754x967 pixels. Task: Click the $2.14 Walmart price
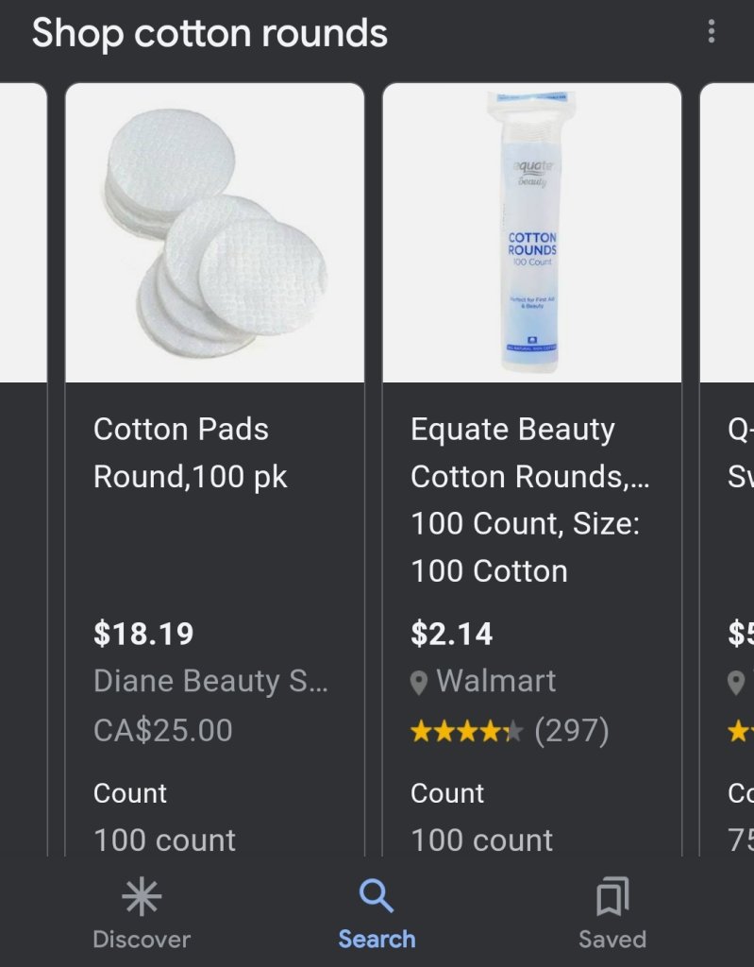(452, 634)
